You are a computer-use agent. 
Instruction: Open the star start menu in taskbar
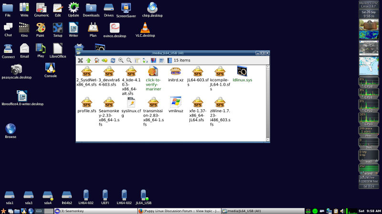[3, 211]
